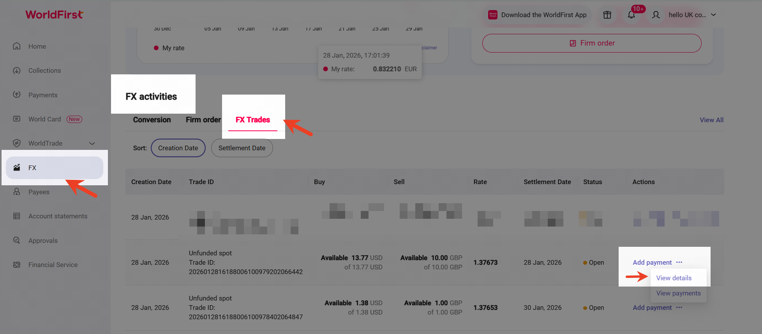Click the Account statements icon
Screen dimensions: 762x334
pos(17,216)
